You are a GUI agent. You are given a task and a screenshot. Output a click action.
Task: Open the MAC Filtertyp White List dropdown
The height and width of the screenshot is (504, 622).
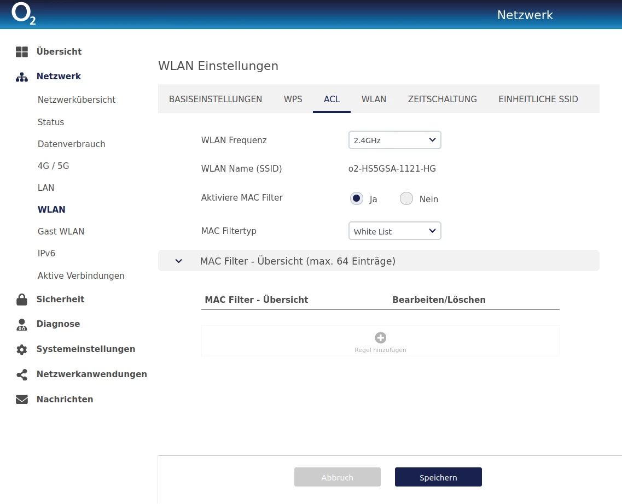pos(394,231)
